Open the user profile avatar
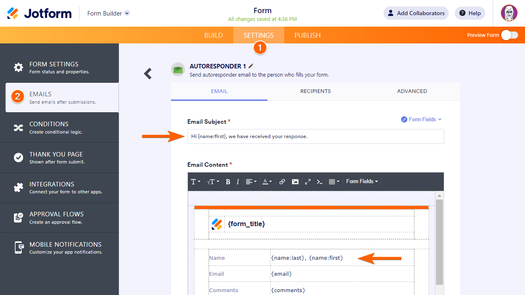The width and height of the screenshot is (525, 295). pyautogui.click(x=509, y=13)
